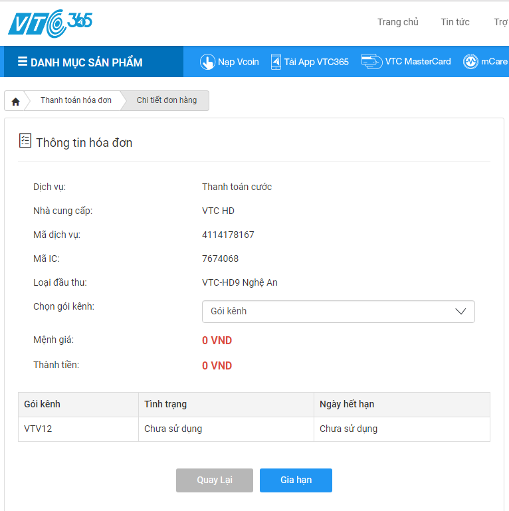
Task: Click the Thanh toán cước service value
Action: [x=237, y=187]
